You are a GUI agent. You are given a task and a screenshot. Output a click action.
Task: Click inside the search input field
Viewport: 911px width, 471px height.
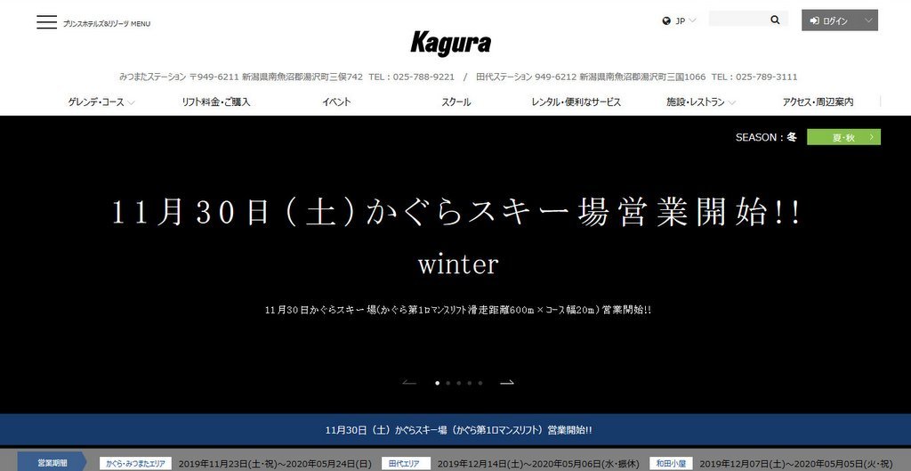click(x=739, y=20)
